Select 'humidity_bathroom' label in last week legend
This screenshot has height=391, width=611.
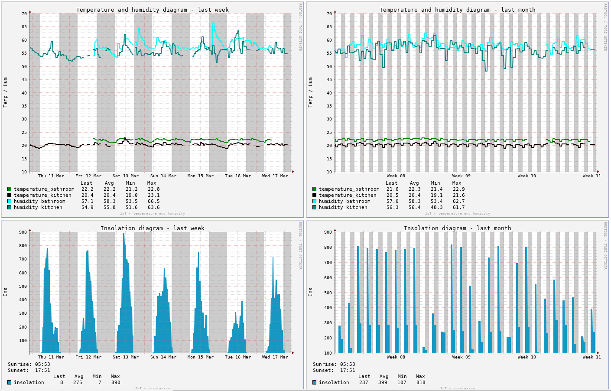(x=39, y=201)
